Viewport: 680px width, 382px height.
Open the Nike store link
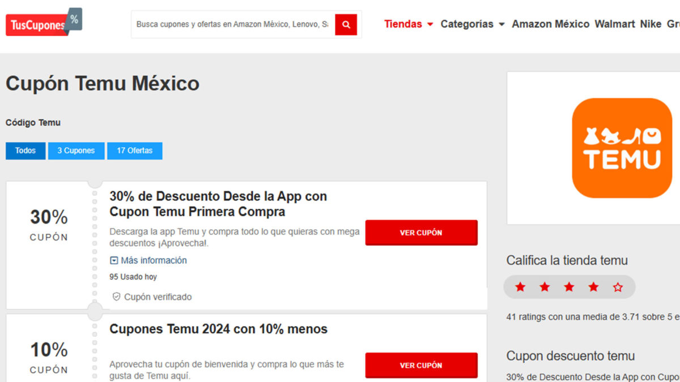[651, 24]
